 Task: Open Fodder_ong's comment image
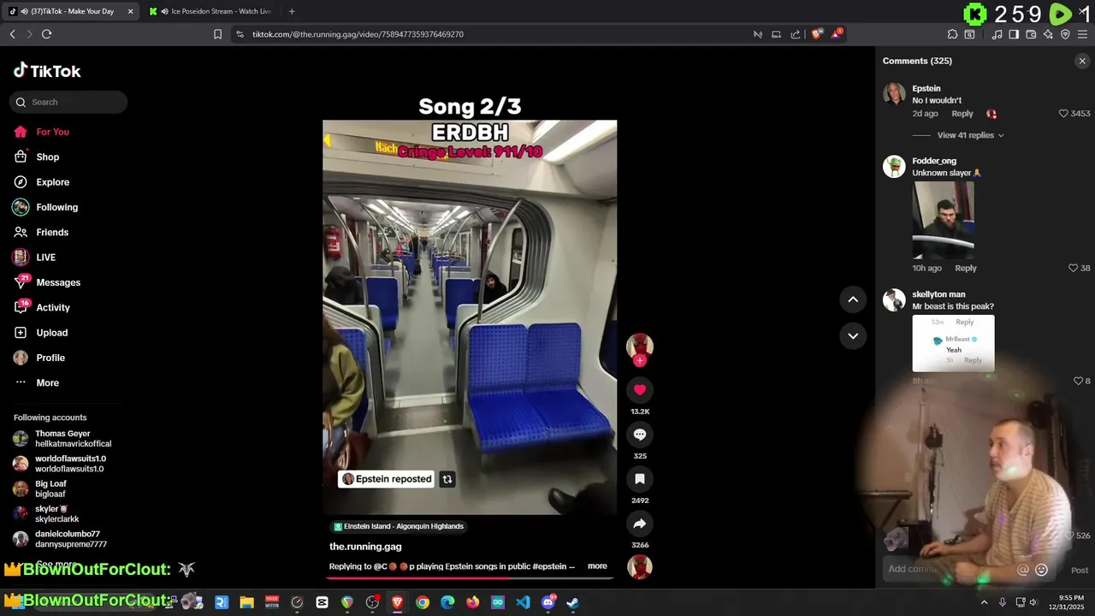pyautogui.click(x=943, y=220)
